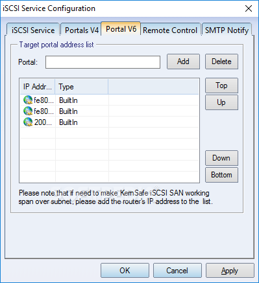Viewport: 259px width, 283px height.
Task: Select the Portal V6 tab
Action: (x=121, y=28)
